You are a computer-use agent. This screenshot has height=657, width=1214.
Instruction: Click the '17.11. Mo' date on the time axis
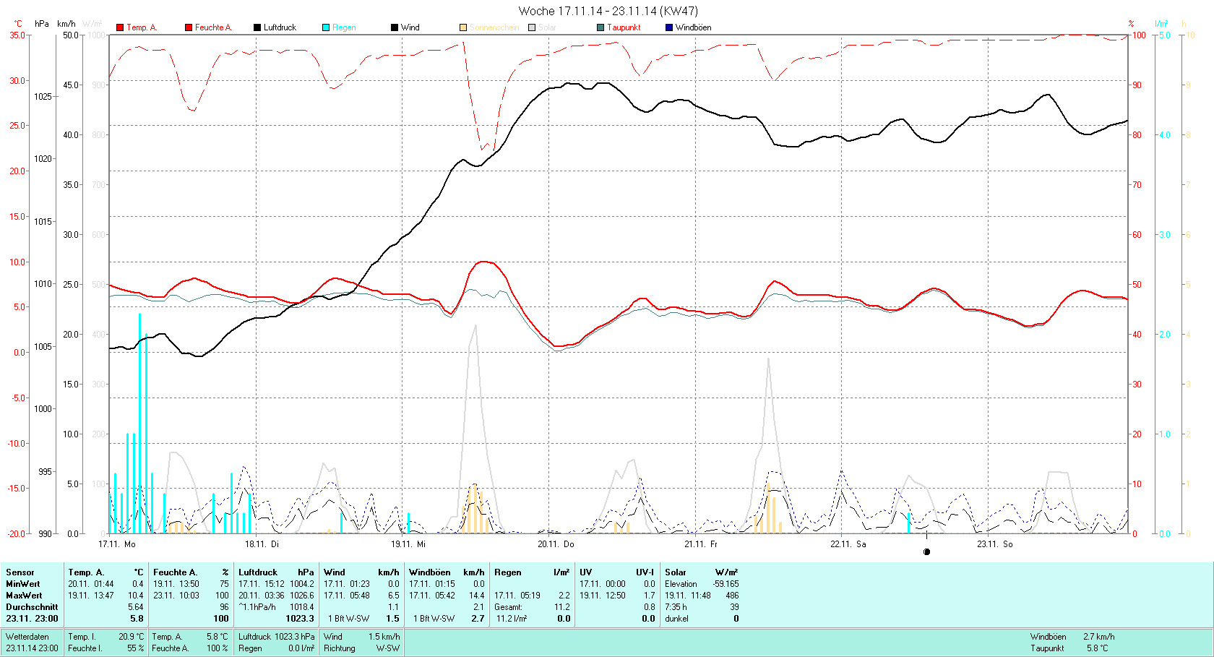coord(117,544)
